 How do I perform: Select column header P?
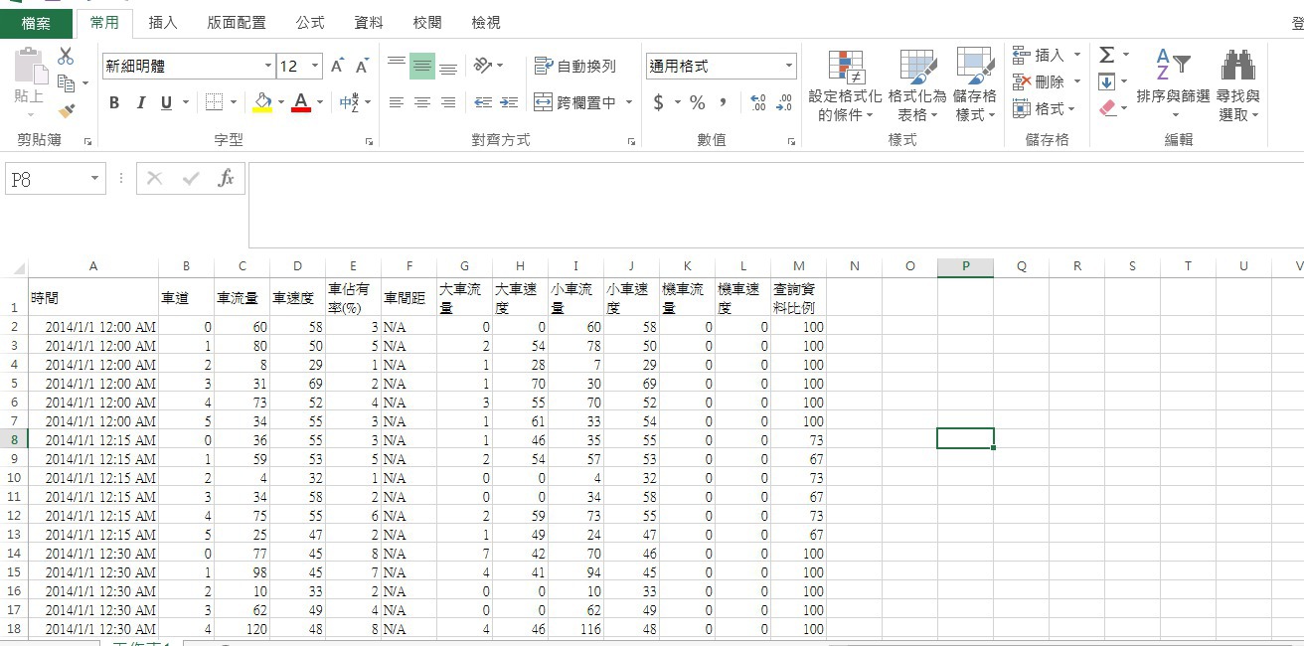(x=965, y=266)
